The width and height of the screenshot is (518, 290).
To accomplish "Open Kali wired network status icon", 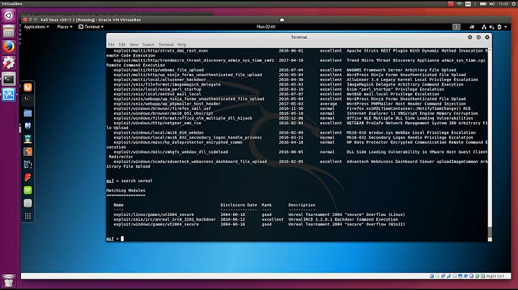I will (484, 27).
